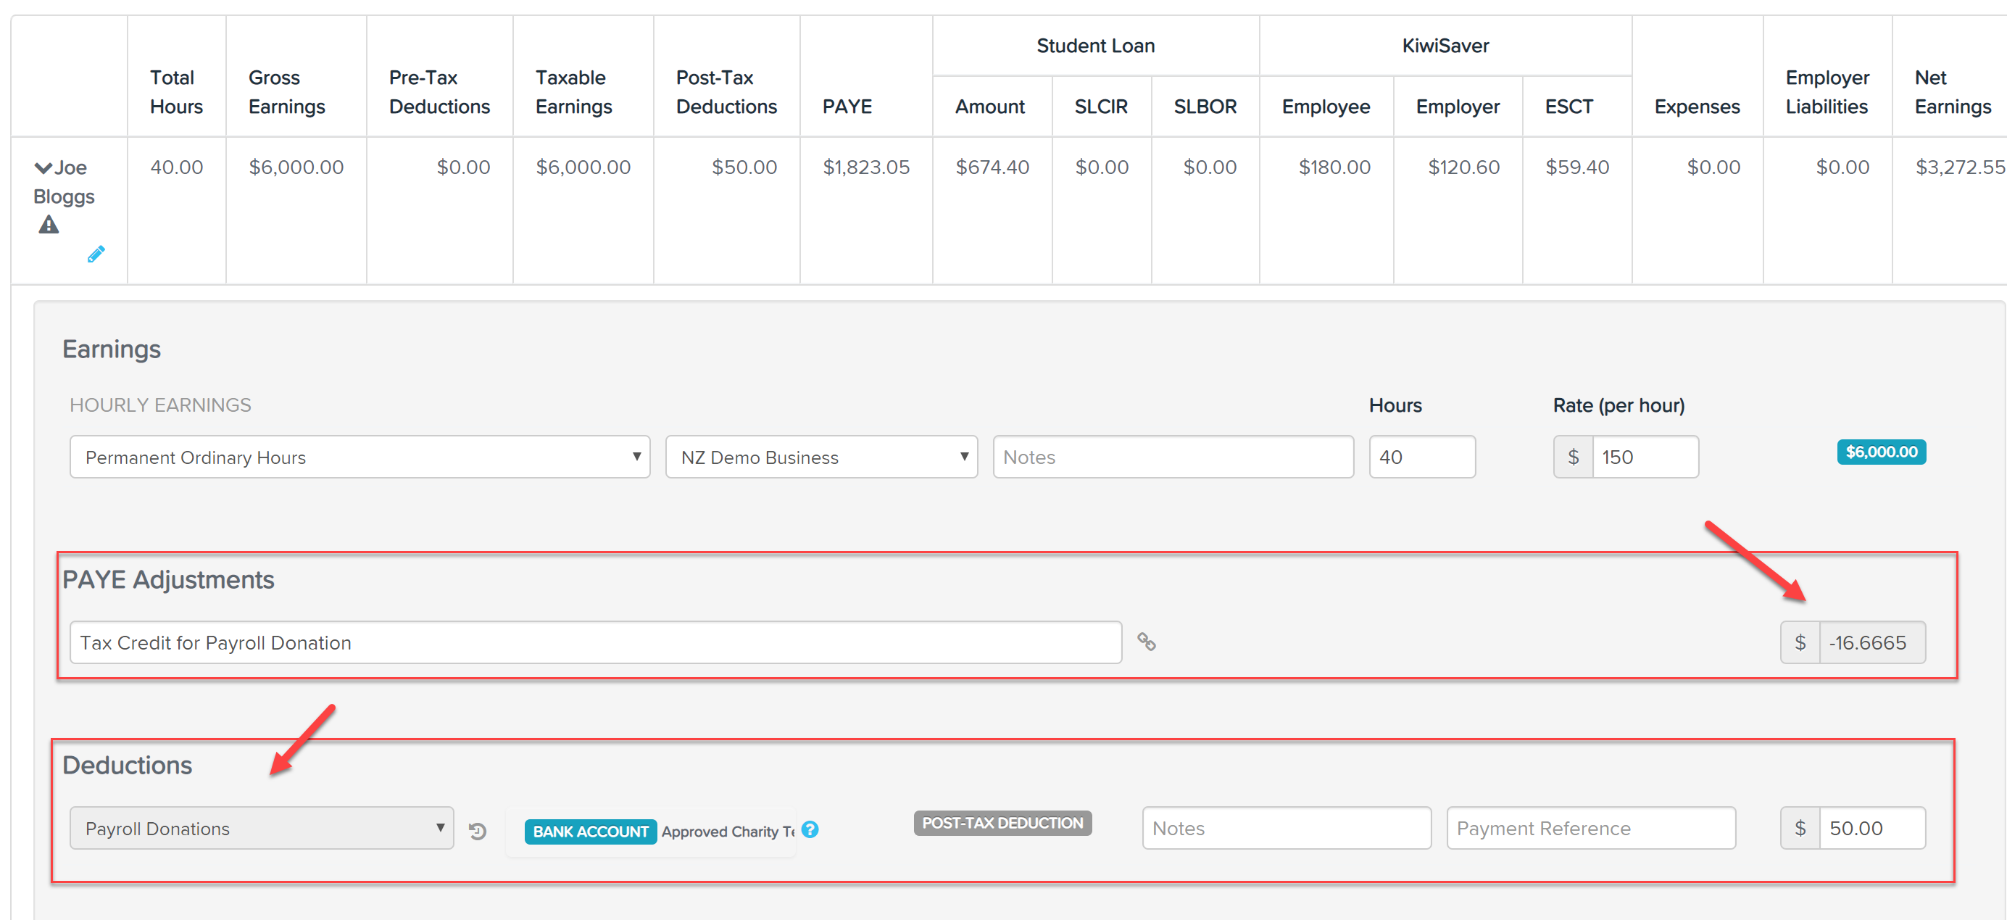Click the Post-Tax Deductions column header
The width and height of the screenshot is (2007, 920).
click(726, 92)
